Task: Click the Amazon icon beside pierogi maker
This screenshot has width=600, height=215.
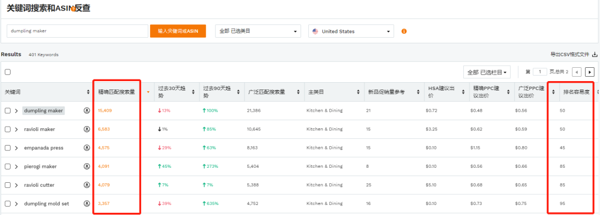Action: tap(87, 167)
